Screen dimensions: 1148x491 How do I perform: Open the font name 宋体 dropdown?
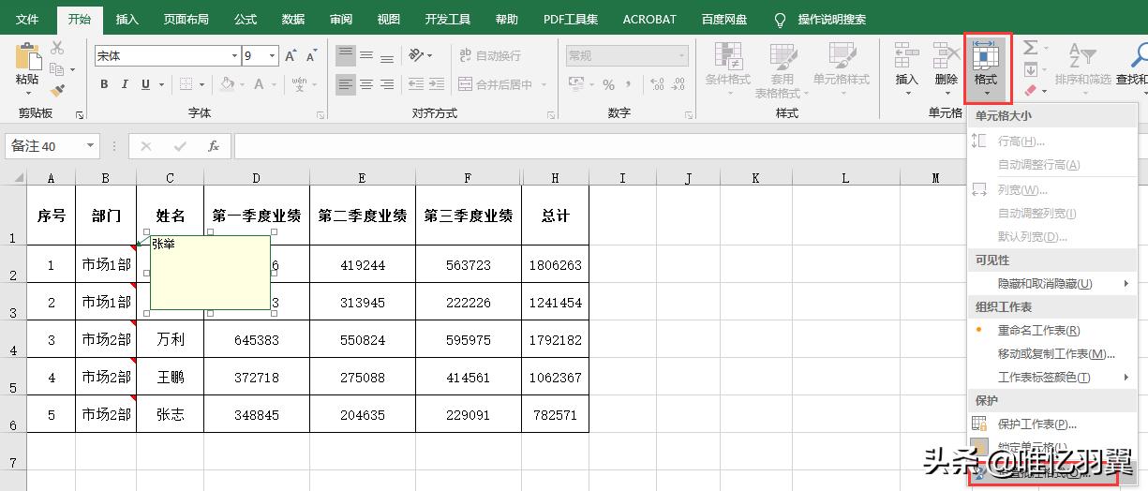234,56
